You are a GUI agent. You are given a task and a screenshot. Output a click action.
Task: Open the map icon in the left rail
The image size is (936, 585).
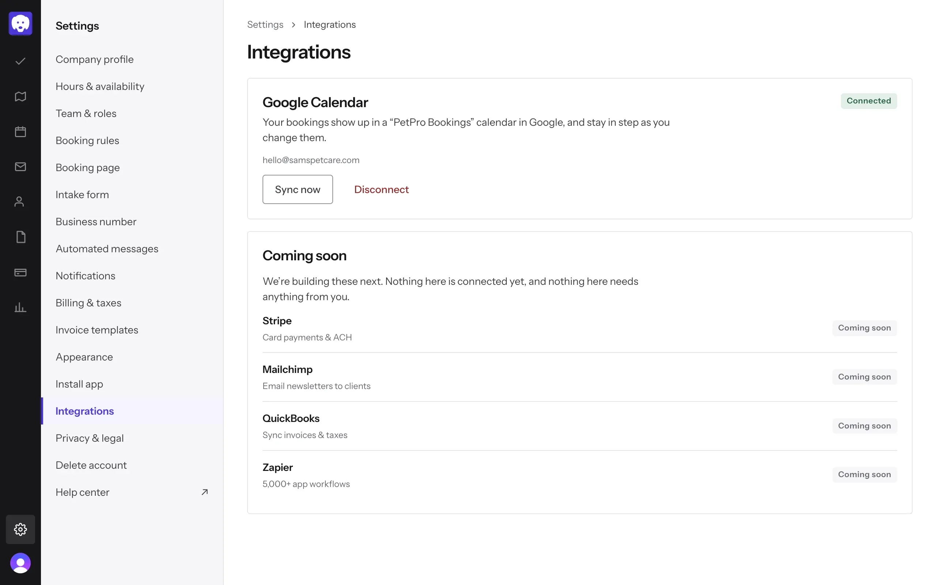click(20, 96)
